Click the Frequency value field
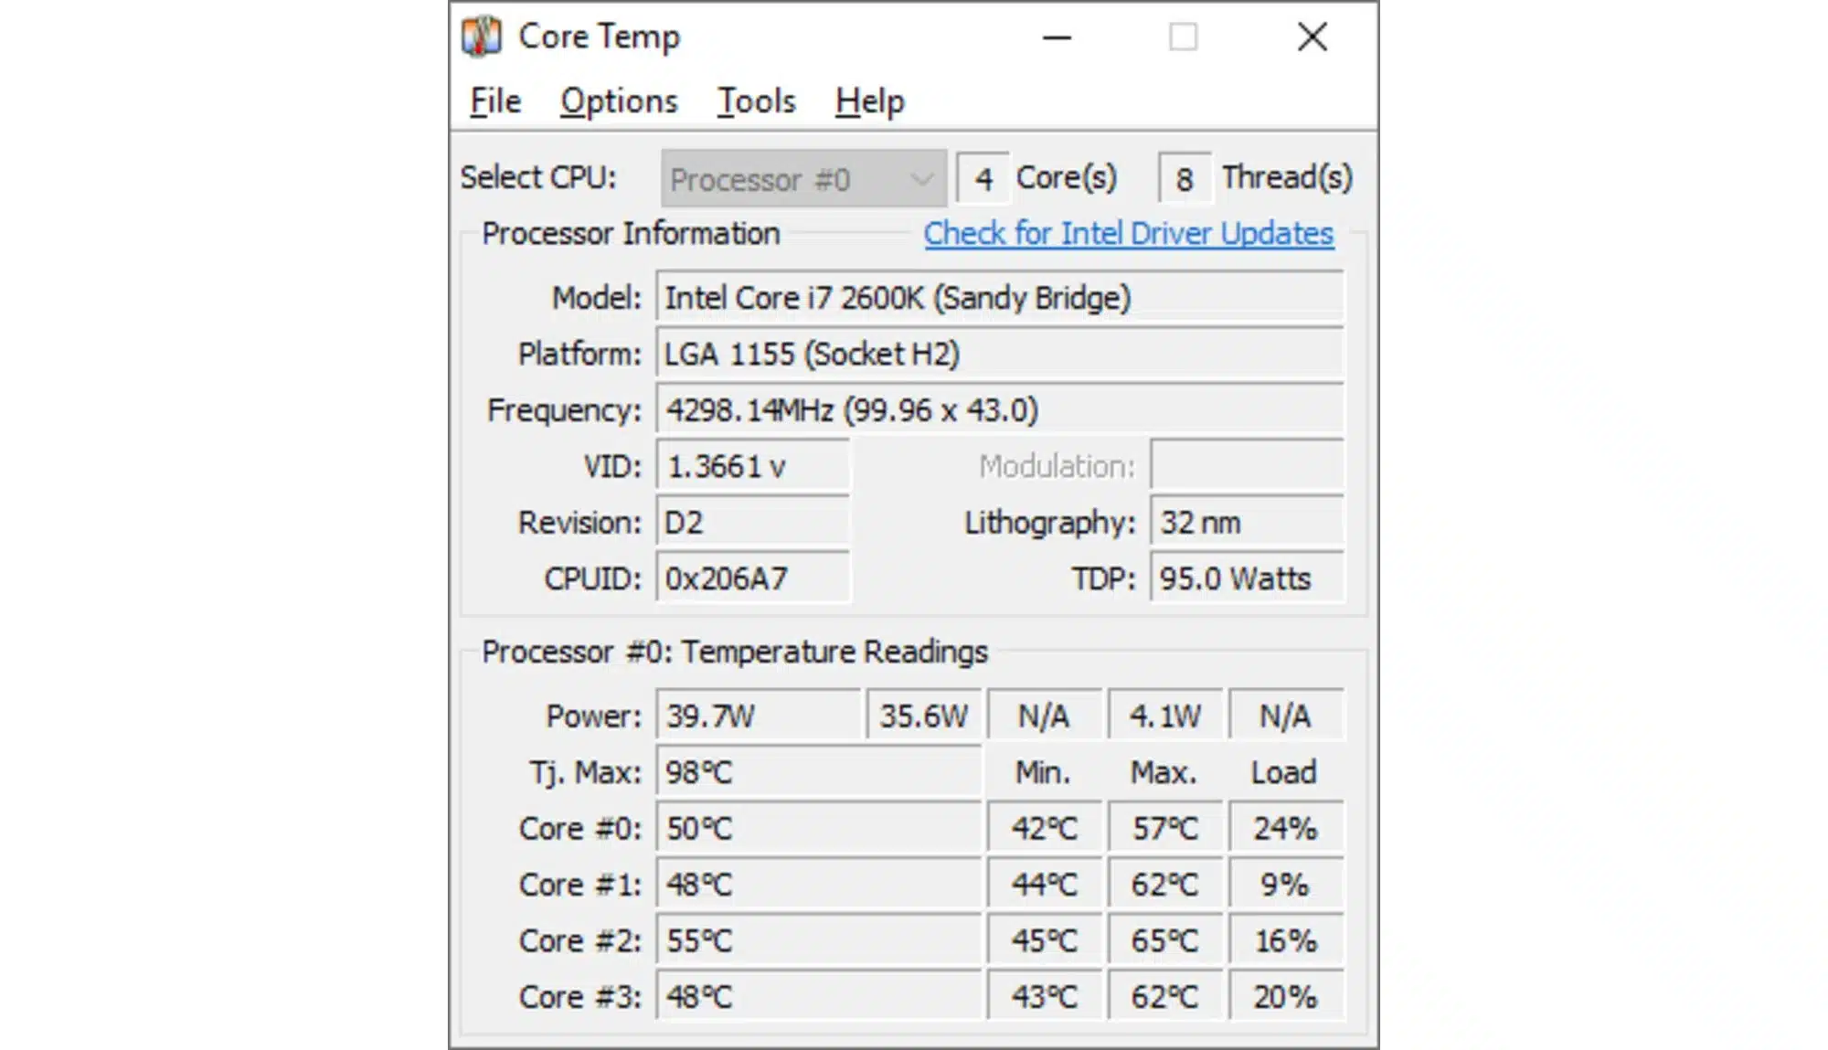 [x=999, y=410]
